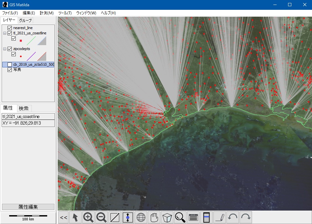Switch to the 検索 tab
312x224 pixels.
[x=24, y=108]
